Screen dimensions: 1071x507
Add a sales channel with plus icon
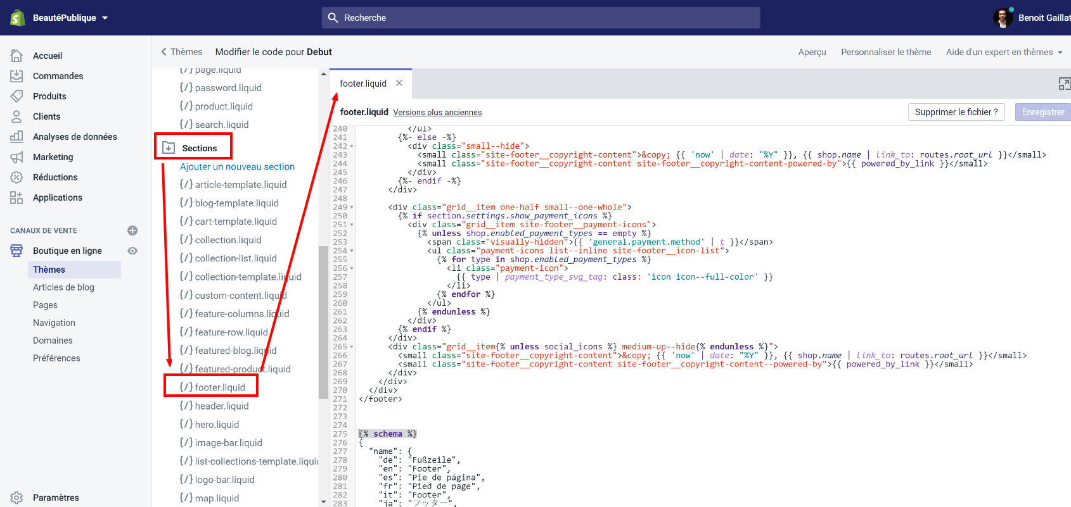pyautogui.click(x=132, y=230)
